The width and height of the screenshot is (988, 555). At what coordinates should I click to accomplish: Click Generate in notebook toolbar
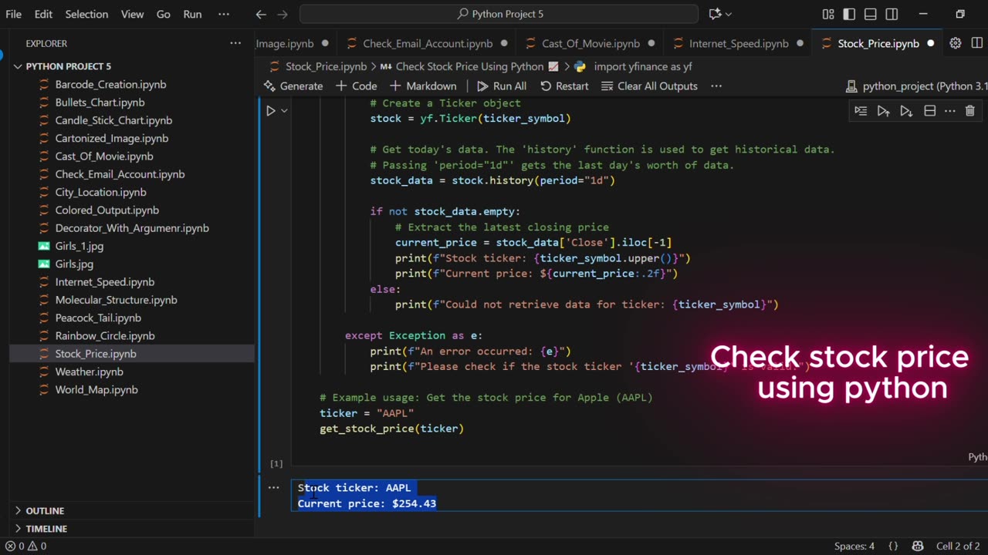click(x=293, y=86)
